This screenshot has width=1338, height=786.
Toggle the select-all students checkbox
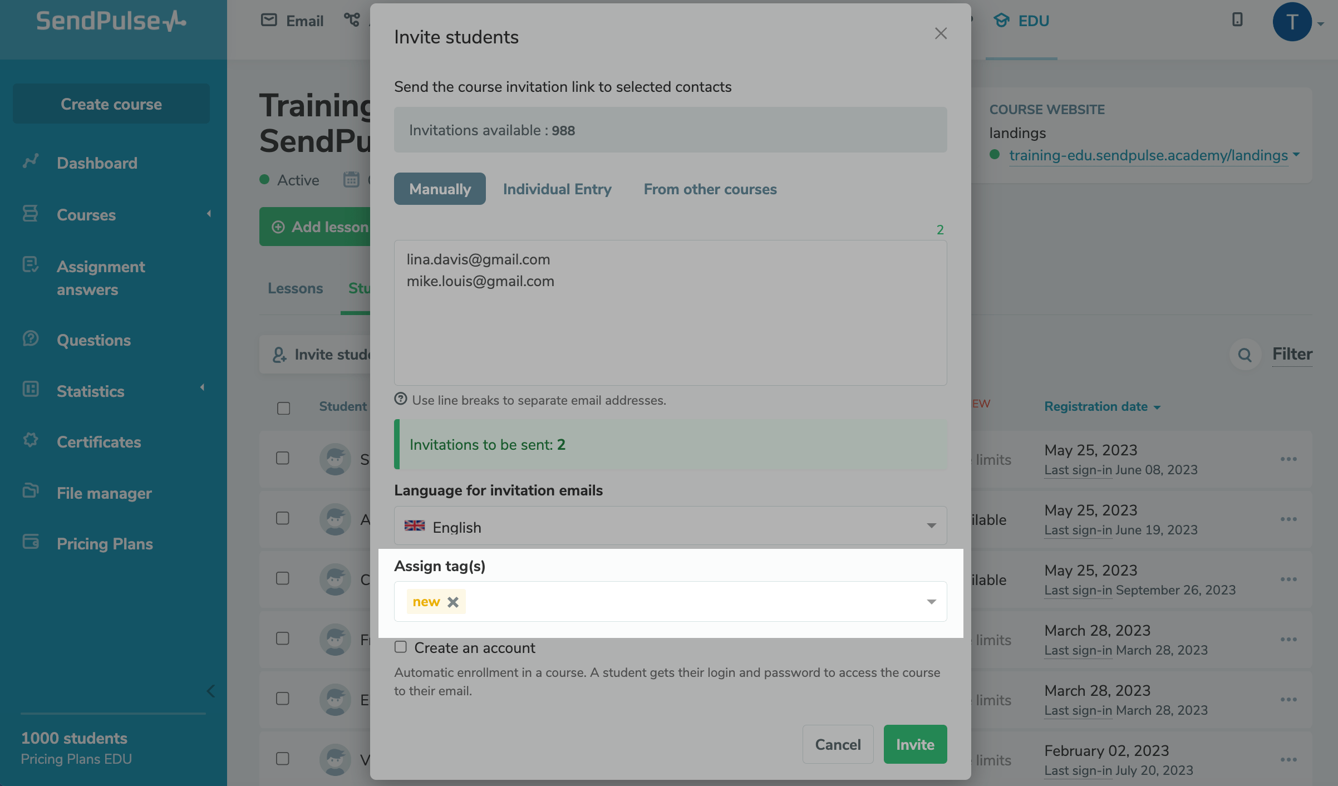coord(283,408)
